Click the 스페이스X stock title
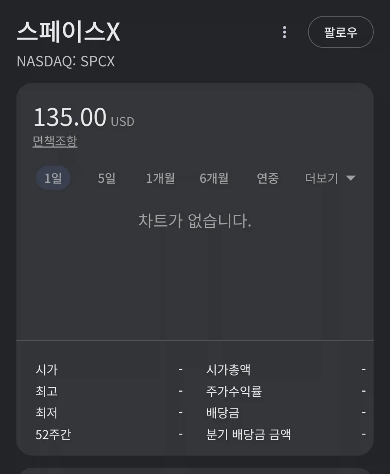Screen dimensions: 390x474 coord(68,32)
